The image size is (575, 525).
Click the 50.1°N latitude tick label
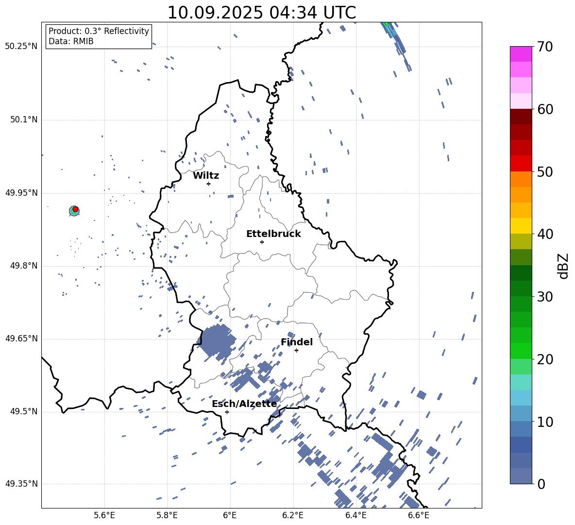point(23,120)
